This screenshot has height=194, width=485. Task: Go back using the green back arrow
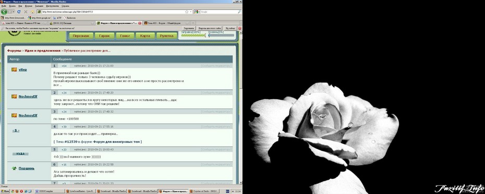click(4, 12)
